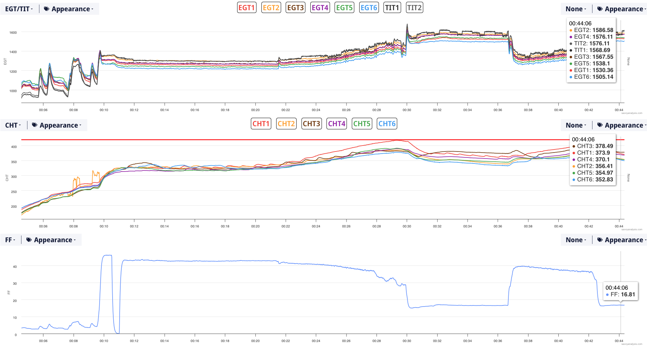This screenshot has height=348, width=647.
Task: Click tag icon in FF right Appearance menu
Action: 600,240
